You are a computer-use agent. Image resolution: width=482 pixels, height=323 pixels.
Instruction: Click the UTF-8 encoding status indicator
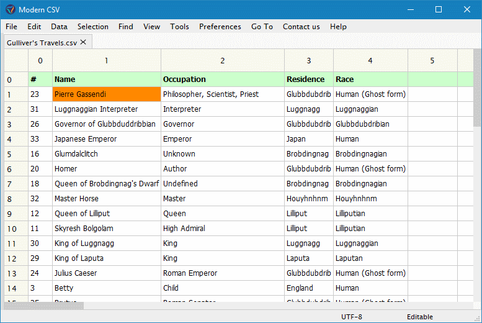click(352, 317)
